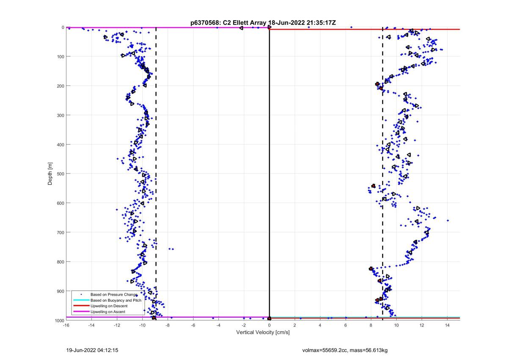
Task: Click velocity axis tick label '6'
Action: coord(345,325)
